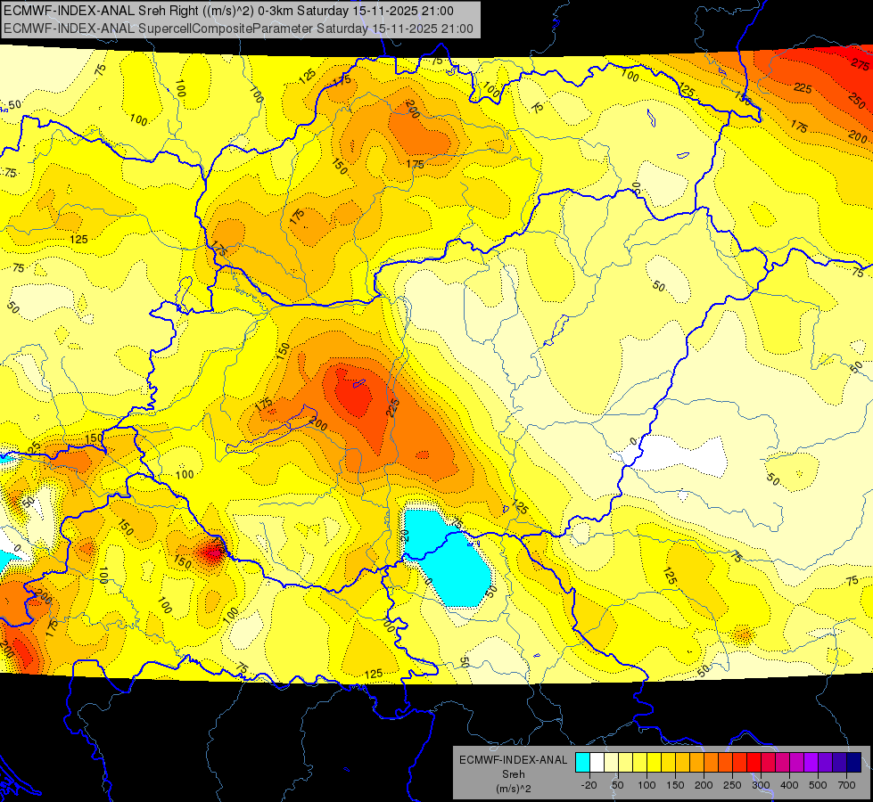Click the legend scale value '400'
This screenshot has width=873, height=802.
tap(789, 785)
